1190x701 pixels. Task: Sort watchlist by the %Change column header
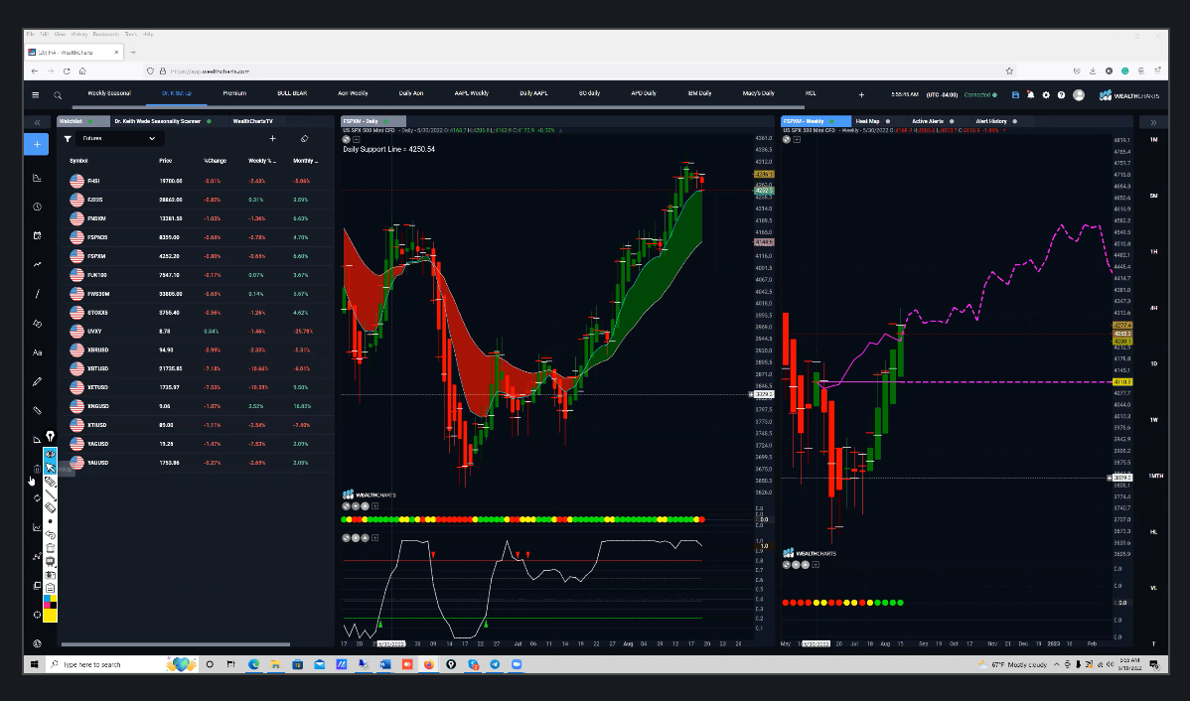click(215, 161)
